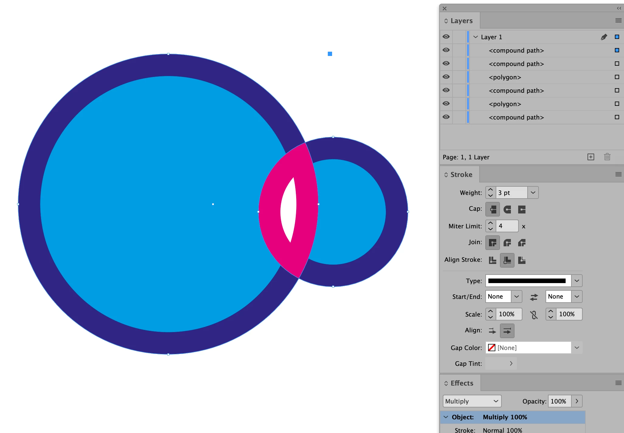Hide Layer 1 using eye icon

click(446, 37)
